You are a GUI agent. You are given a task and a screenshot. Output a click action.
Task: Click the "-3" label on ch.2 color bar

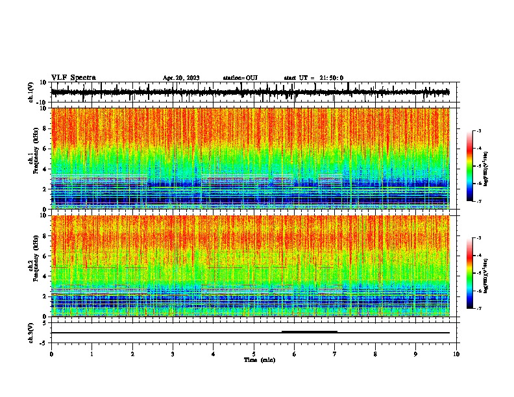(x=478, y=238)
